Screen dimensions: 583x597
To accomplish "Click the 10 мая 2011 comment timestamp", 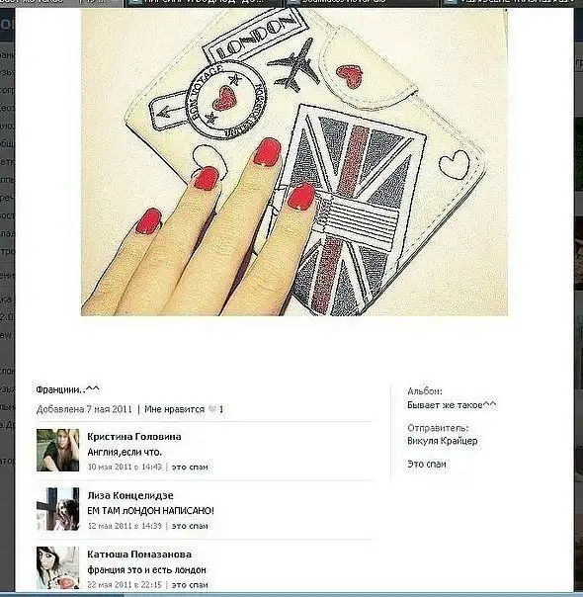I will click(125, 468).
